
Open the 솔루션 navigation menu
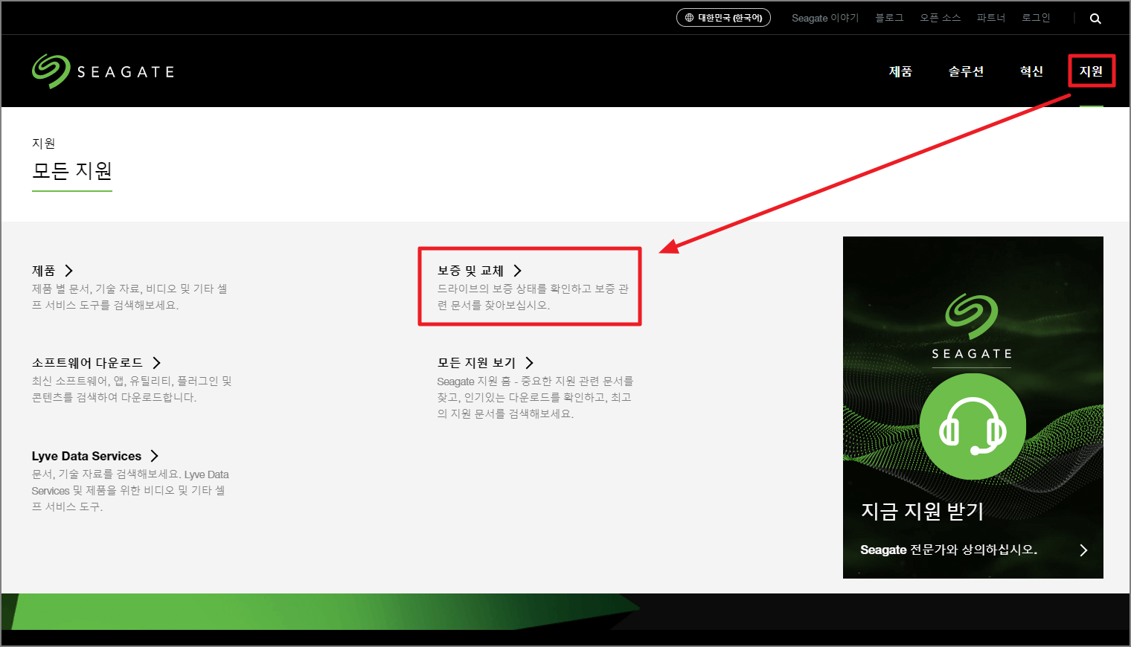pos(966,71)
